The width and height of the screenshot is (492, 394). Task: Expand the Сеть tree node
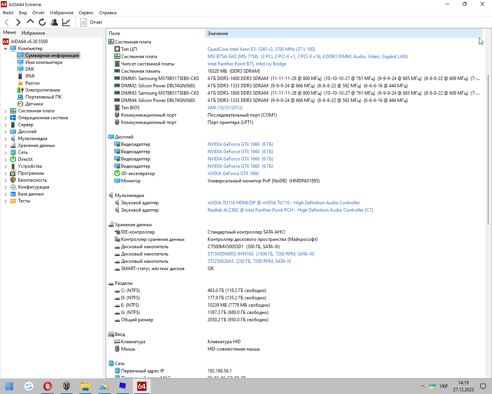pos(5,152)
